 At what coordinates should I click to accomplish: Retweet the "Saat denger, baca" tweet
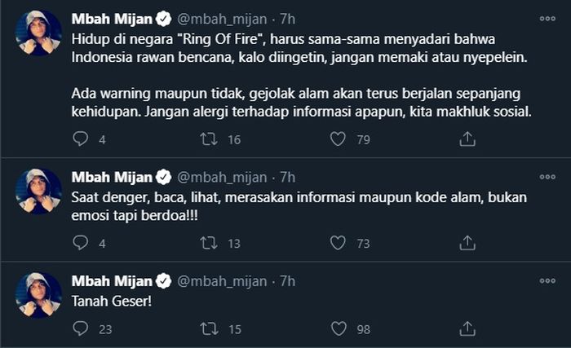[x=210, y=242]
